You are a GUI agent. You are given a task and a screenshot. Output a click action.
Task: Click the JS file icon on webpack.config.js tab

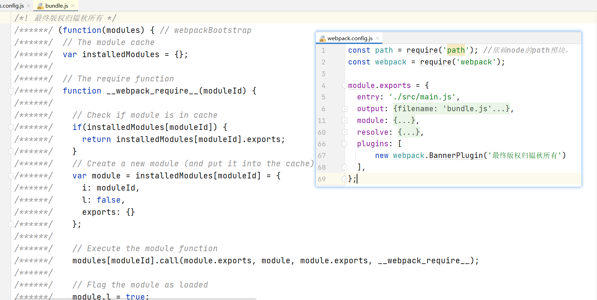click(x=322, y=38)
